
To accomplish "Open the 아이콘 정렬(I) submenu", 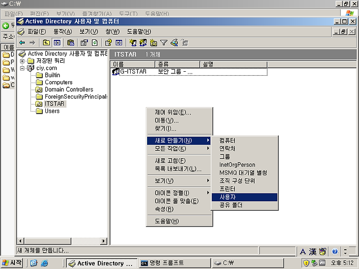I will (x=179, y=193).
